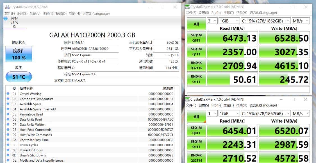
Task: Click All to run every benchmark test
Action: [x=196, y=24]
